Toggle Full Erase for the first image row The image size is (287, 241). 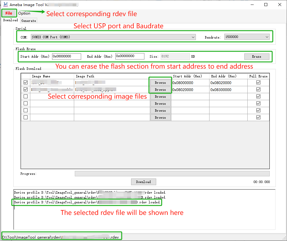(258, 83)
